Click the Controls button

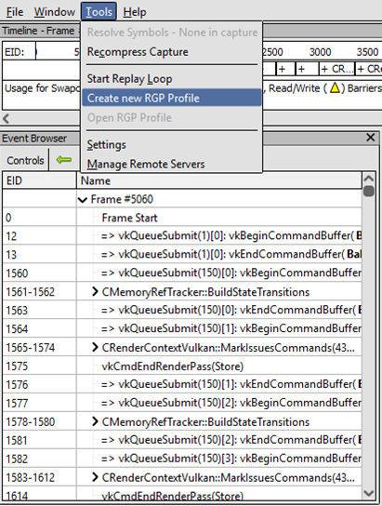(25, 160)
